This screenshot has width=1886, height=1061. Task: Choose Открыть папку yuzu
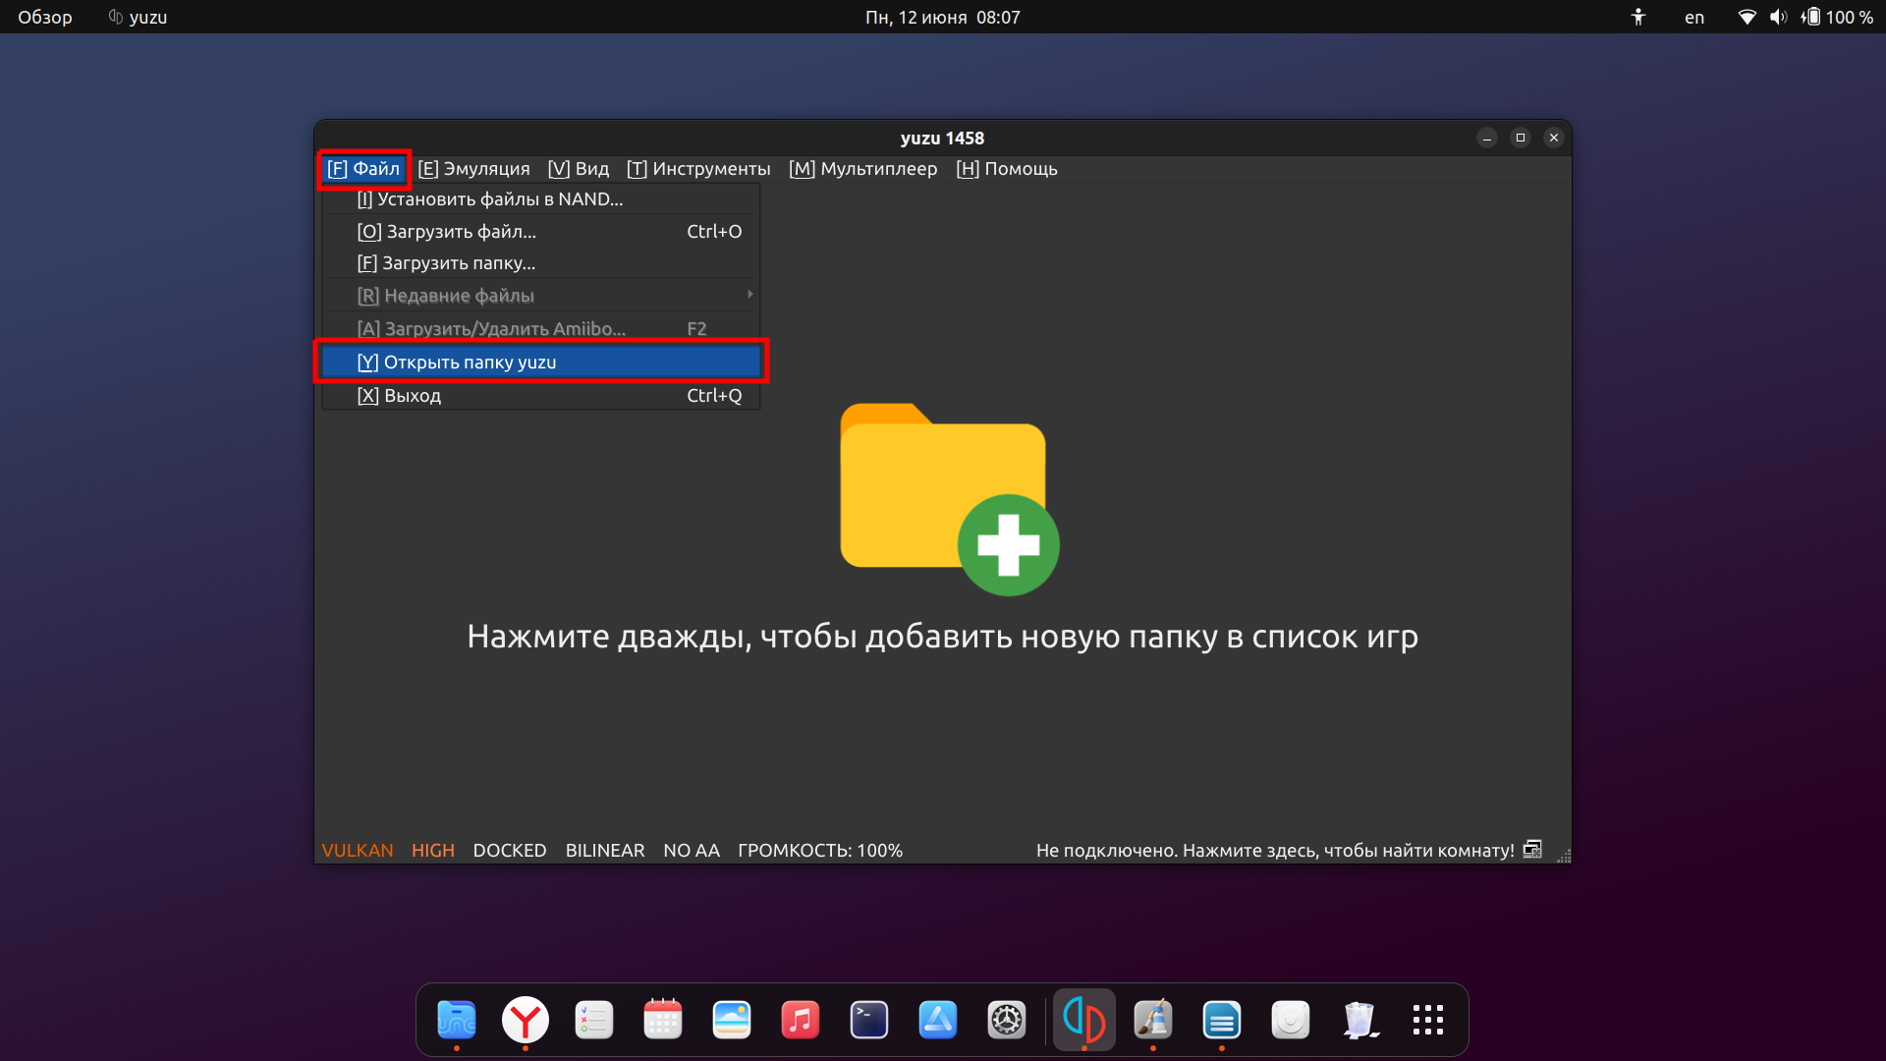[541, 363]
